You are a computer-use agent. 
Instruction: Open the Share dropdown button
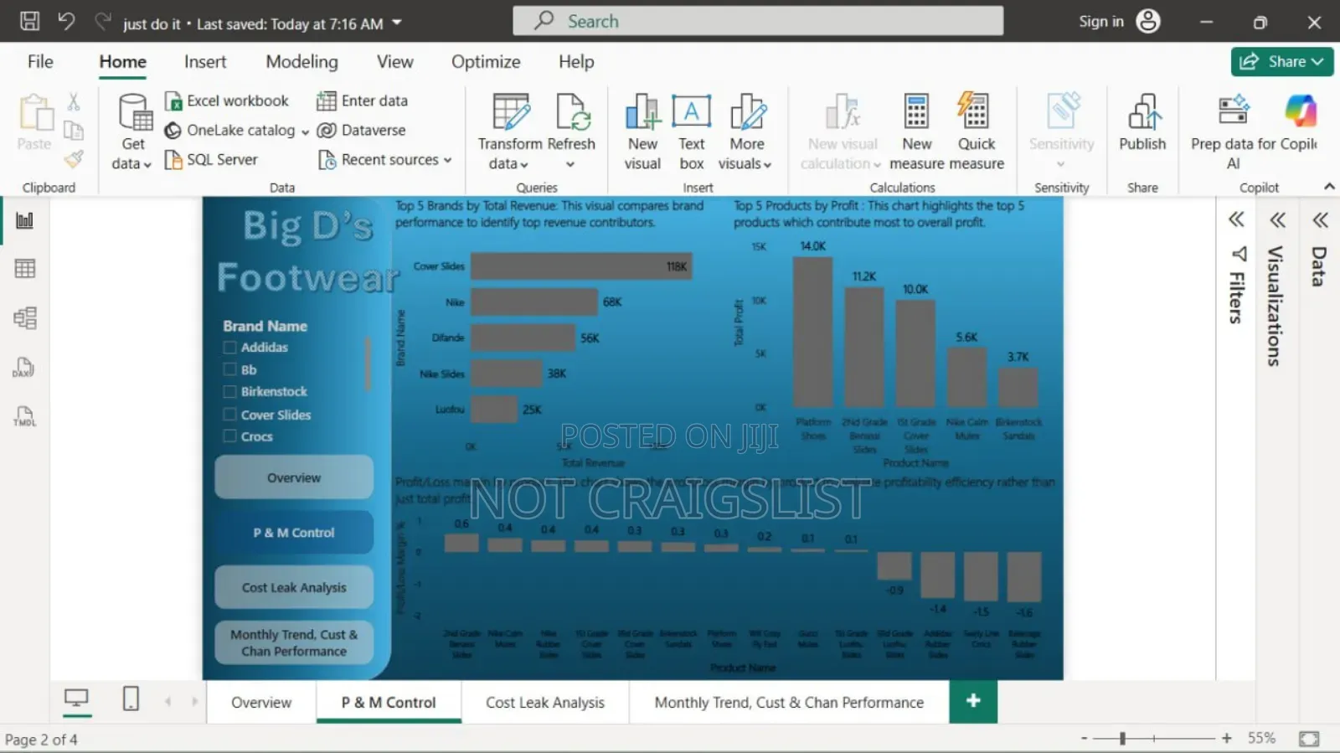(1282, 61)
